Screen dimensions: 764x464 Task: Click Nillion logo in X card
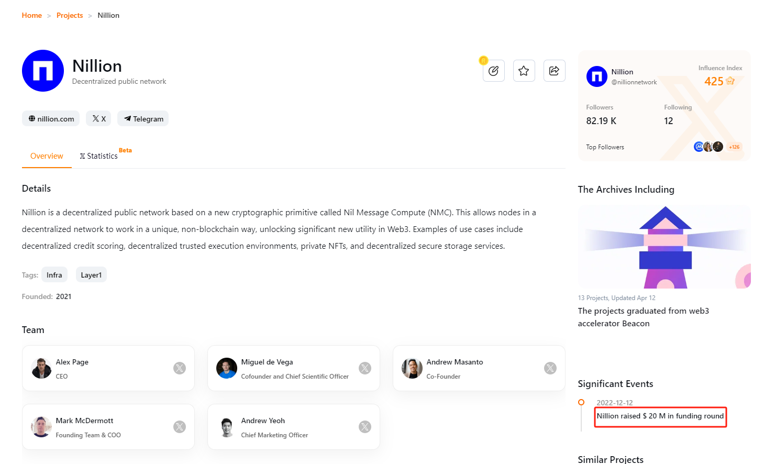(x=596, y=76)
